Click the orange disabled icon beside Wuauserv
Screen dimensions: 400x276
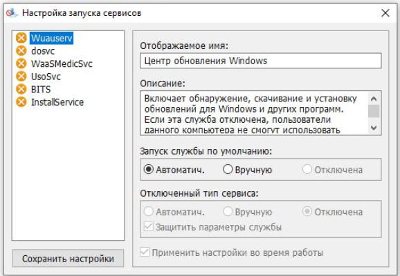tap(21, 38)
